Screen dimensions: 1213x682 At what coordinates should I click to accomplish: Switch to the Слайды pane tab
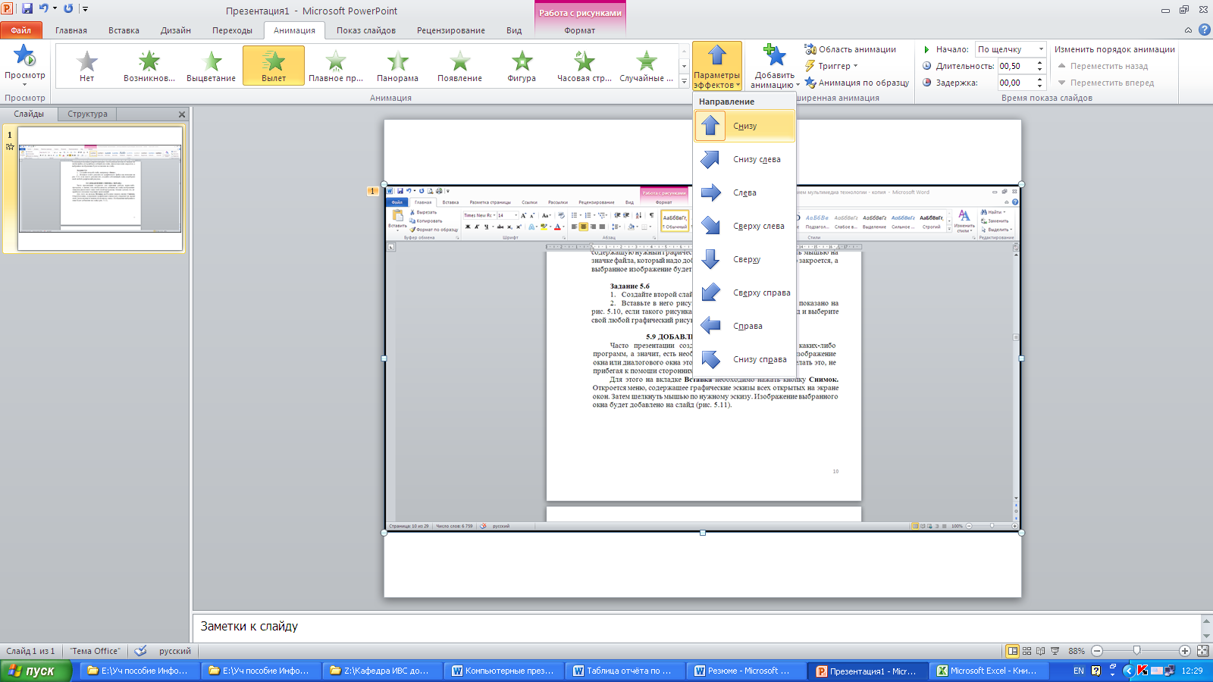tap(29, 114)
